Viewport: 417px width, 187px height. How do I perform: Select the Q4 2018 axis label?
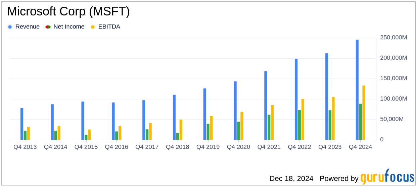(x=178, y=147)
